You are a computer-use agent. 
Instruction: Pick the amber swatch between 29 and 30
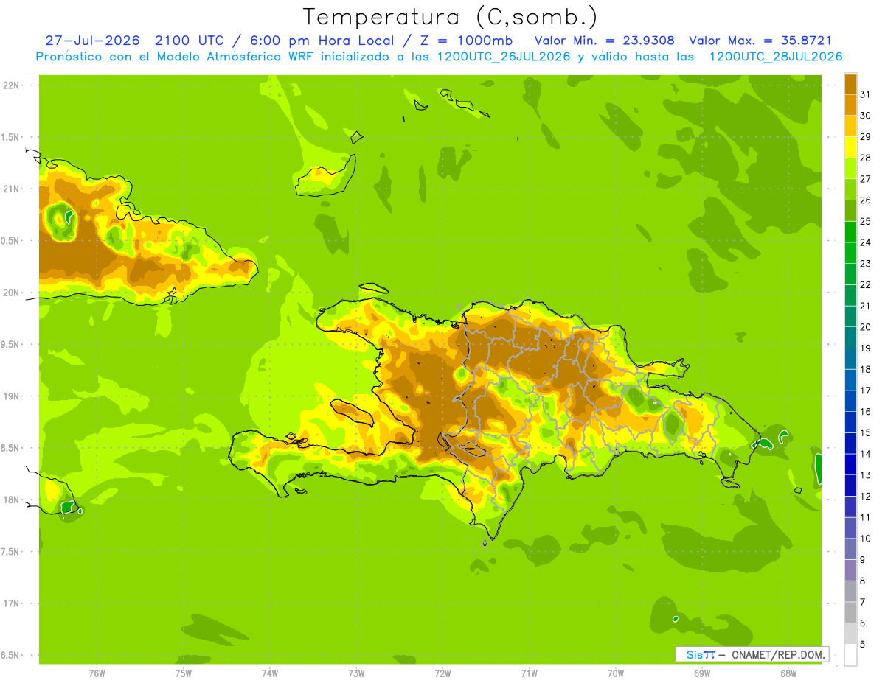pos(850,126)
